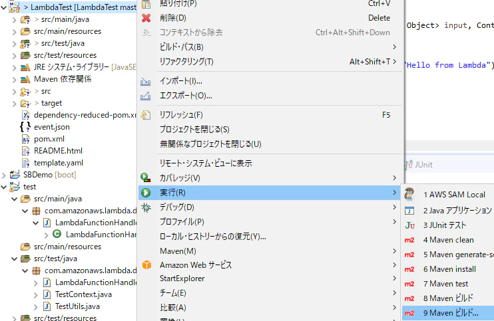Open the プロファイル(P) submenu
The image size is (494, 321).
pyautogui.click(x=271, y=222)
